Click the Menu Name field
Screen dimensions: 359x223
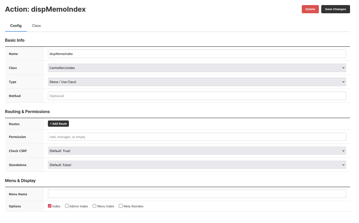coord(197,194)
